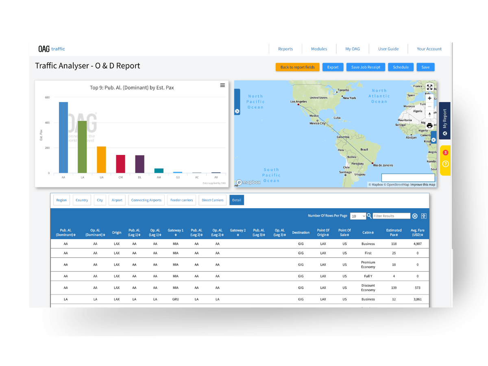Open the rows per page dropdown
The image size is (488, 366).
point(358,216)
